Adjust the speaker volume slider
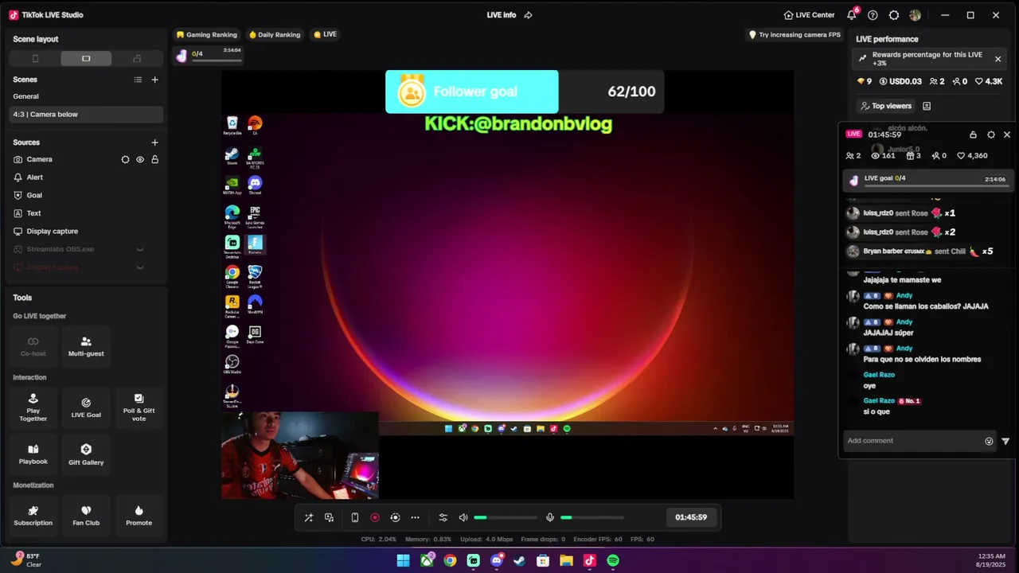The image size is (1019, 573). pos(506,517)
